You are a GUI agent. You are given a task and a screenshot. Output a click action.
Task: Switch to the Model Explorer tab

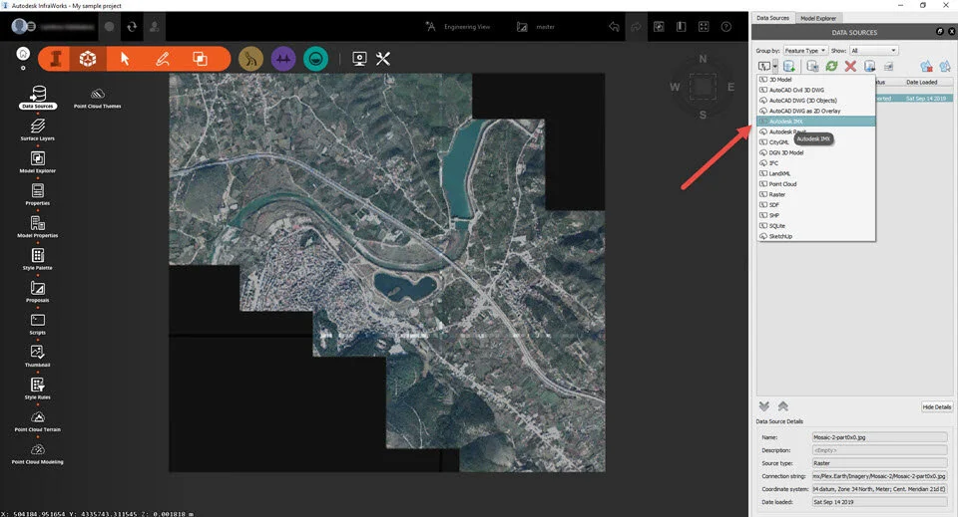(x=818, y=18)
